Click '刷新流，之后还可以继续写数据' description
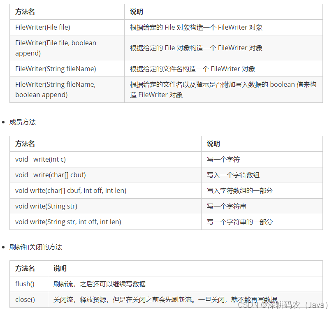Image resolution: width=334 pixels, height=313 pixels. click(x=100, y=284)
